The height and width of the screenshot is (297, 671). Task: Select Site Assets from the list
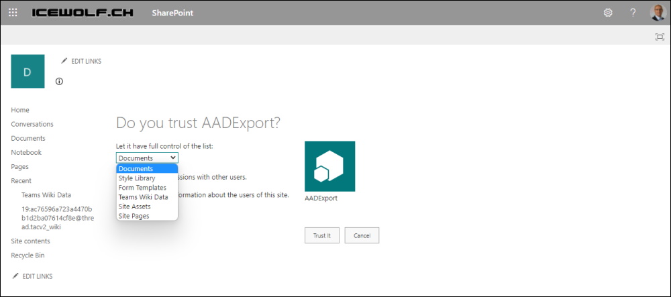tap(147, 206)
